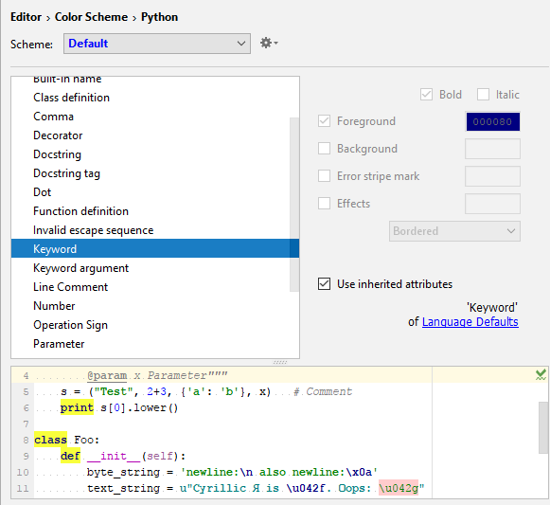Click Python in the breadcrumb
This screenshot has width=550, height=505.
click(159, 17)
